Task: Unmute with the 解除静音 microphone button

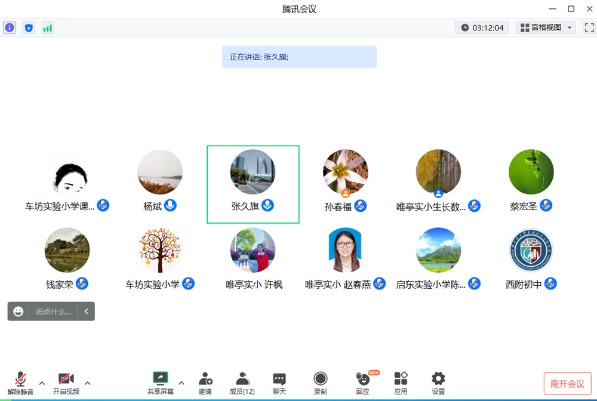Action: coord(20,384)
